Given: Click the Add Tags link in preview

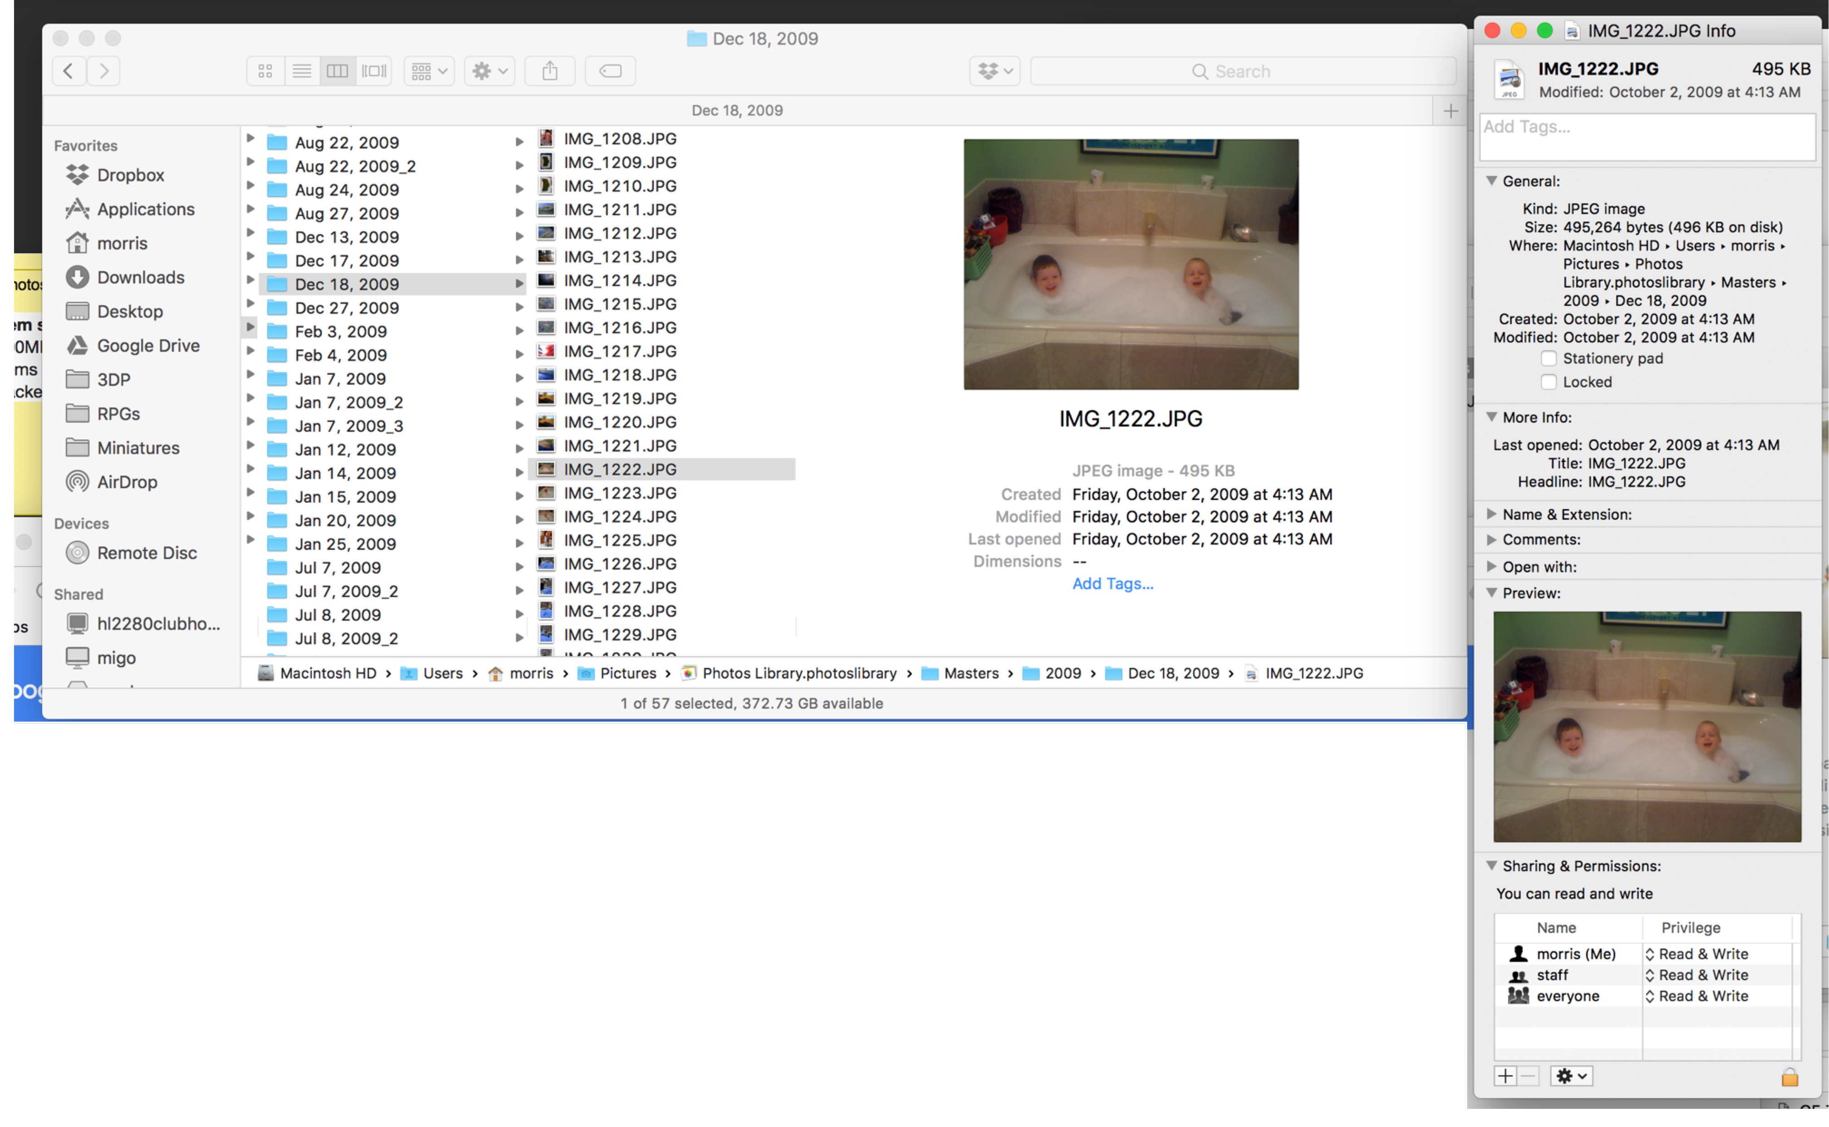Looking at the screenshot, I should tap(1112, 583).
